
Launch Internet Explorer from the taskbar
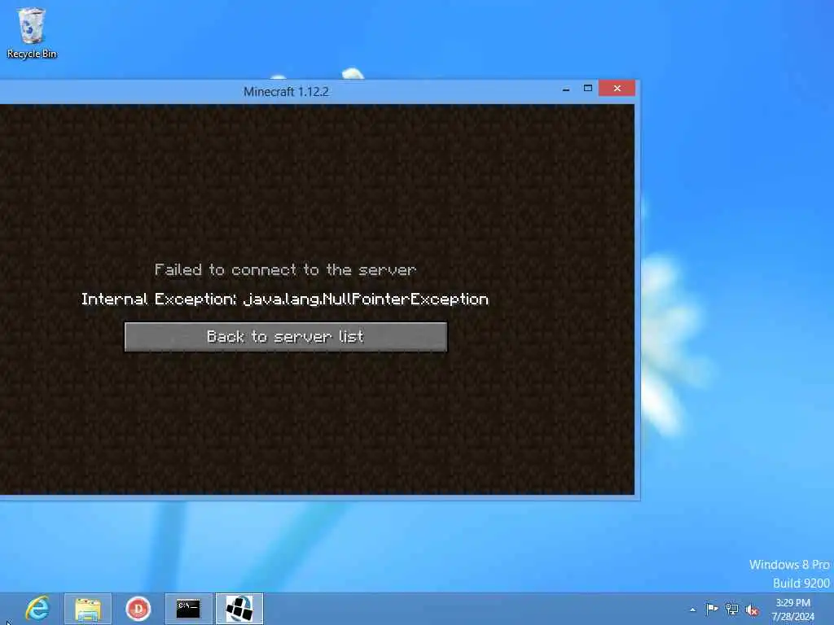click(x=37, y=609)
